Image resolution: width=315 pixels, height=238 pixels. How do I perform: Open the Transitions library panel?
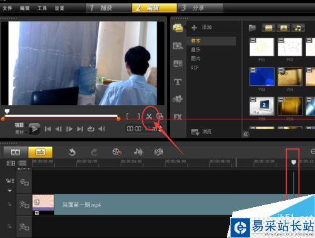[x=178, y=45]
